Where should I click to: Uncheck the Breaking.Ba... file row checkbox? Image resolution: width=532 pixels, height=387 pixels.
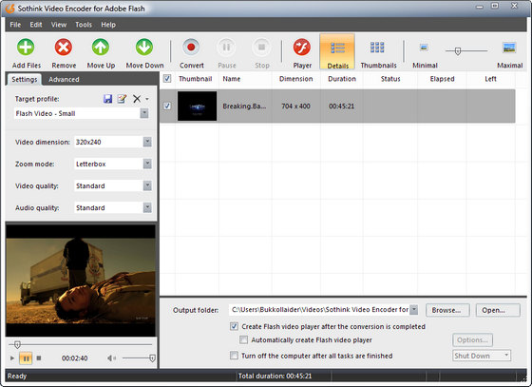click(x=167, y=106)
